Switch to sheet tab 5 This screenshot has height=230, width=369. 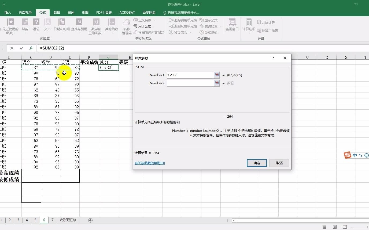[x=35, y=220]
